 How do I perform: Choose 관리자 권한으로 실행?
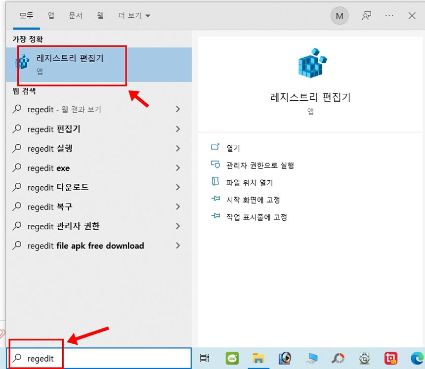(260, 165)
